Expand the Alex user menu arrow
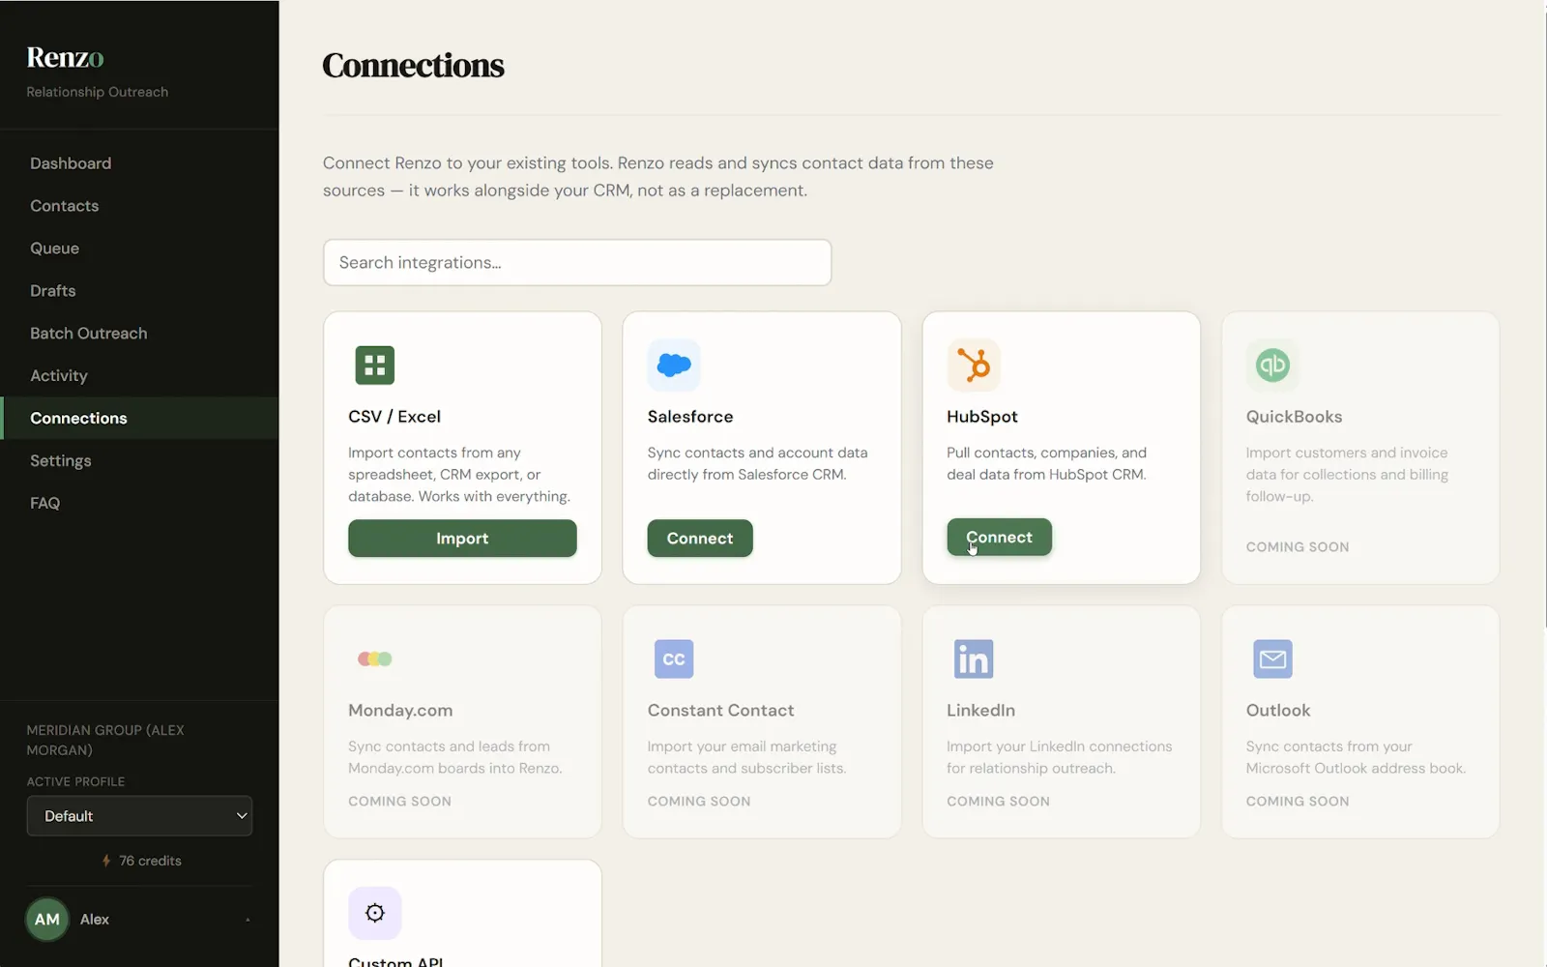This screenshot has height=967, width=1547. (248, 920)
